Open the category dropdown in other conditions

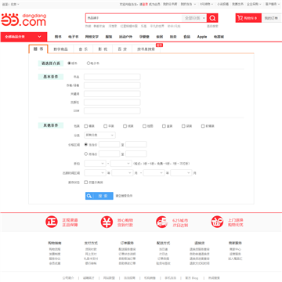(x=99, y=136)
